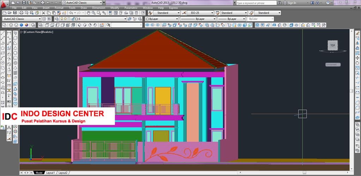Click the Save icon in the quick access toolbar
Screen dimensions: 361x176
pos(24,3)
